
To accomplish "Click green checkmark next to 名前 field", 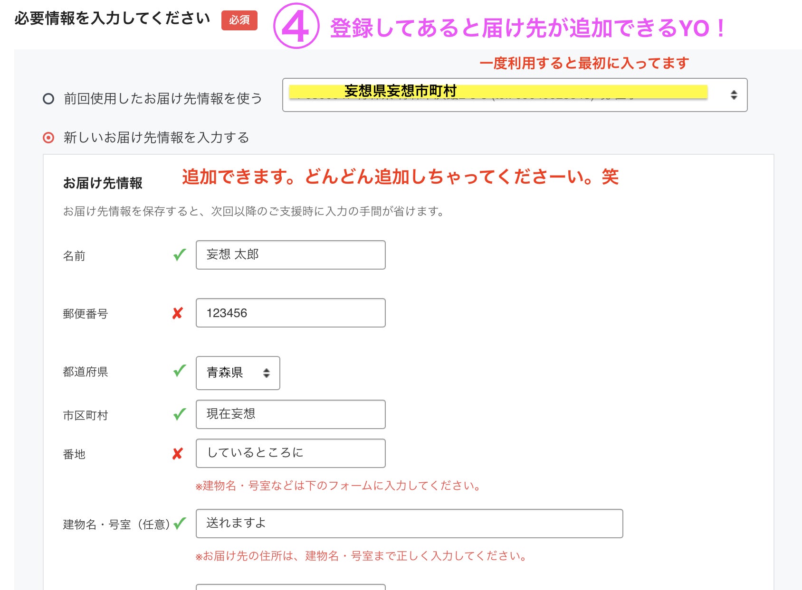I will pyautogui.click(x=180, y=255).
